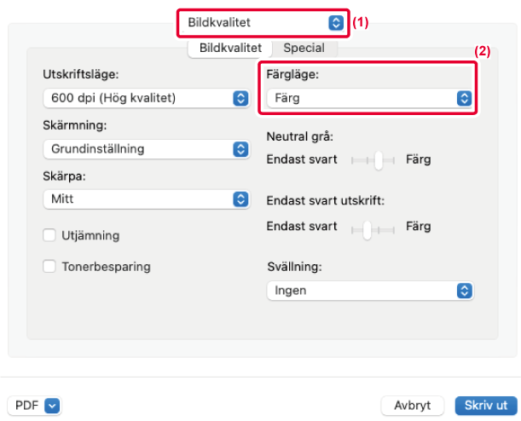The height and width of the screenshot is (421, 521).
Task: Click the leftmost tick of Endast svart utskrift slider
Action: [x=353, y=228]
